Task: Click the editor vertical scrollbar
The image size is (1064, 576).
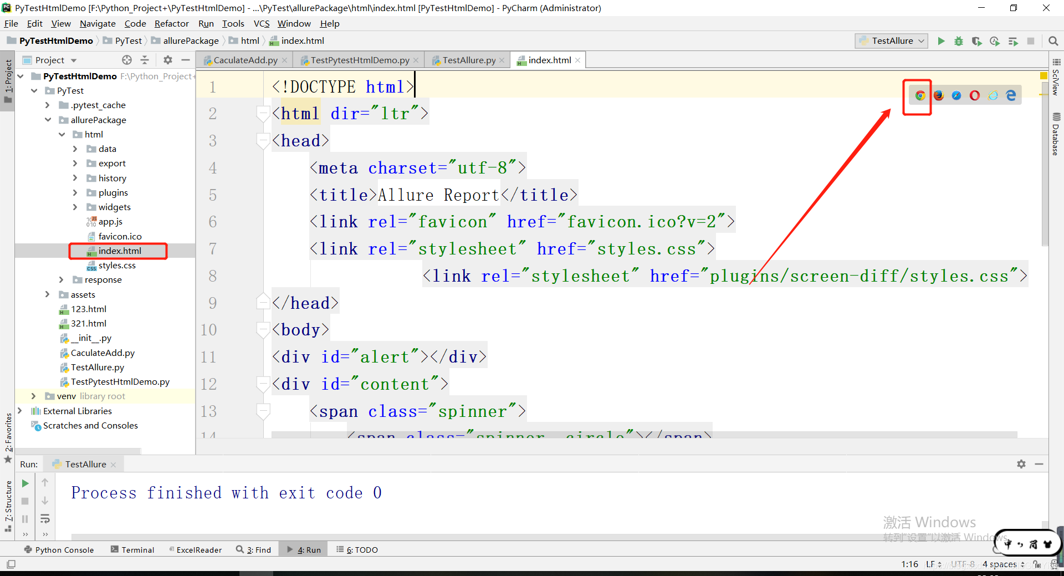Action: point(1045,164)
